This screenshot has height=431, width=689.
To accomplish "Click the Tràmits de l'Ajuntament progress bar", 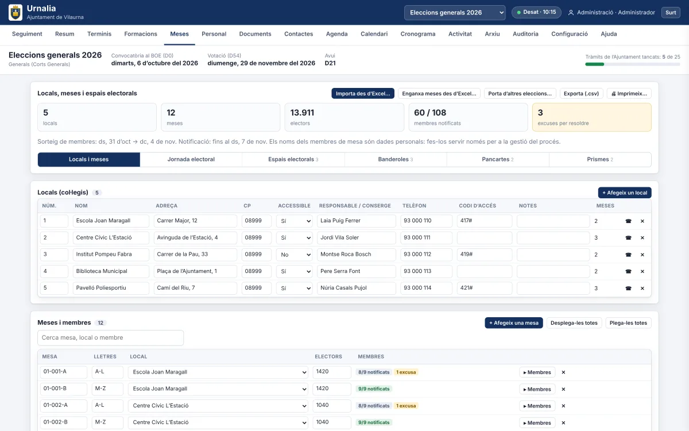I will click(633, 64).
